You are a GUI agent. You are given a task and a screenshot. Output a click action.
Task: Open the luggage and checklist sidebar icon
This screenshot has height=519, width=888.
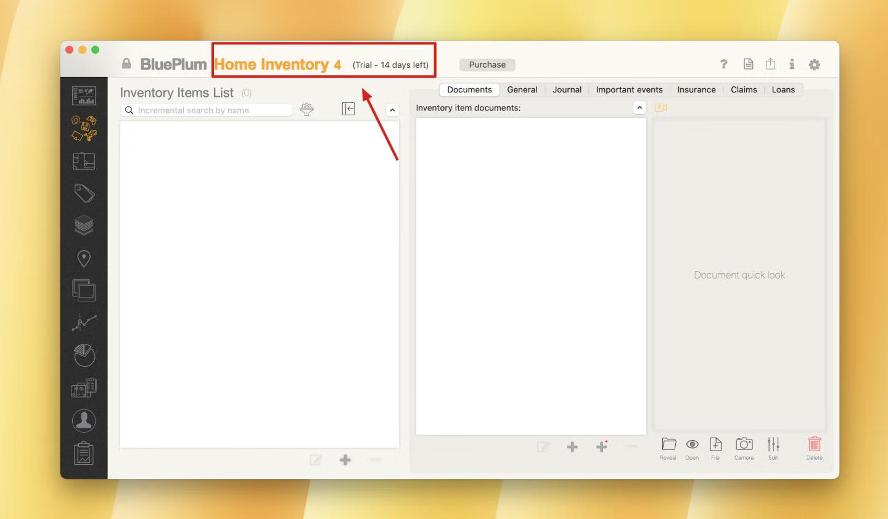tap(84, 388)
